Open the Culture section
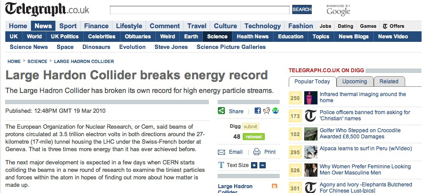The image size is (426, 193). coord(225,26)
